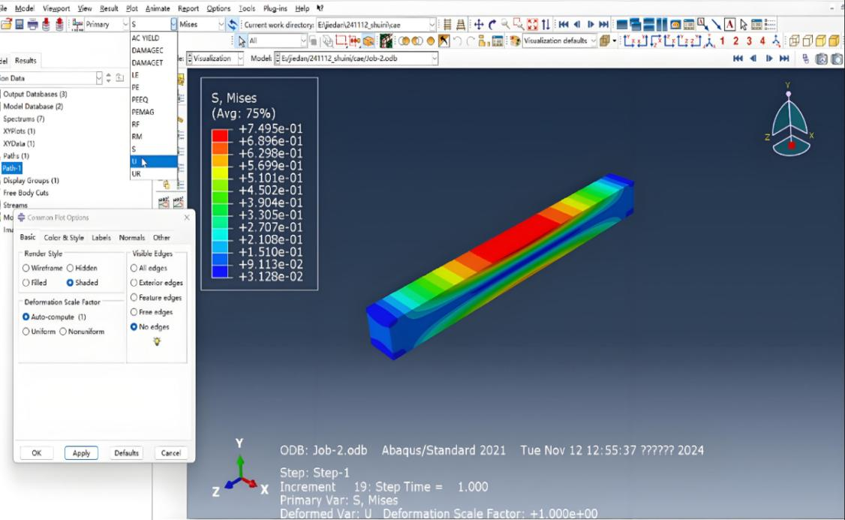
Task: Click the Auto-Fit View icon
Action: (x=532, y=24)
